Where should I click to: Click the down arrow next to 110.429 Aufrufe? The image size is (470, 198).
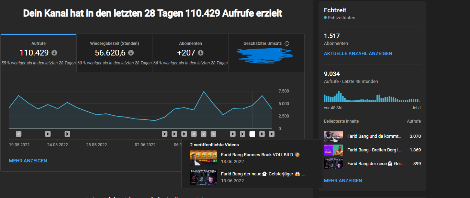[54, 53]
